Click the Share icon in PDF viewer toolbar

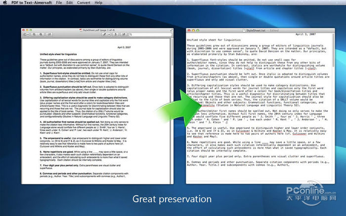pos(49,35)
